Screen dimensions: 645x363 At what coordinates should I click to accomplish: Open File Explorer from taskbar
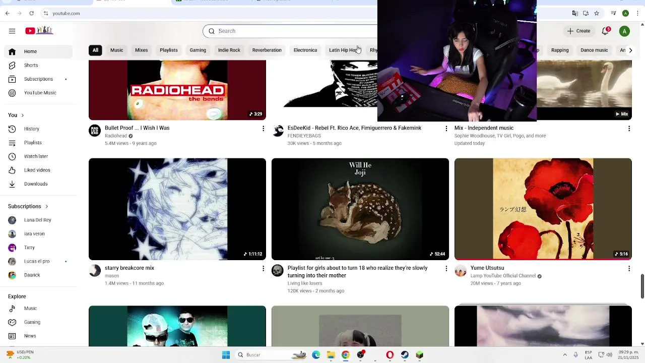pyautogui.click(x=331, y=355)
